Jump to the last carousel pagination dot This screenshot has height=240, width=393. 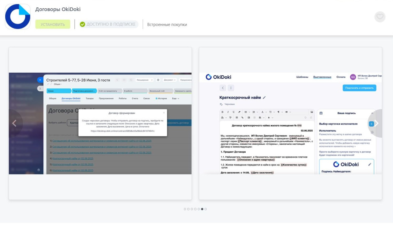click(206, 209)
